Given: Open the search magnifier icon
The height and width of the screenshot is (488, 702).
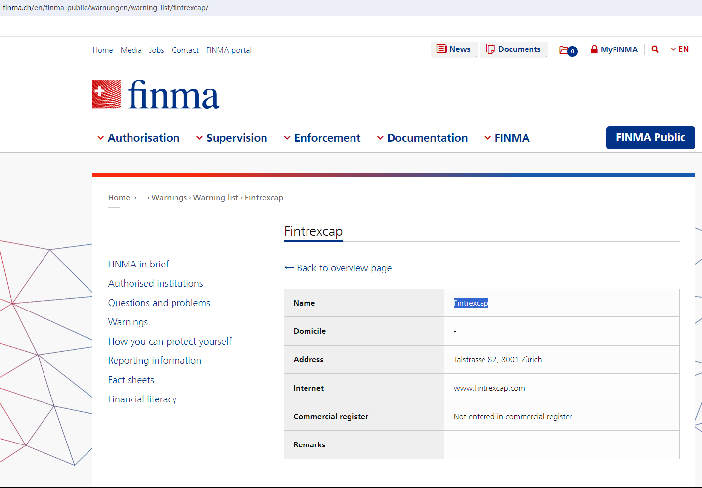Looking at the screenshot, I should 655,49.
